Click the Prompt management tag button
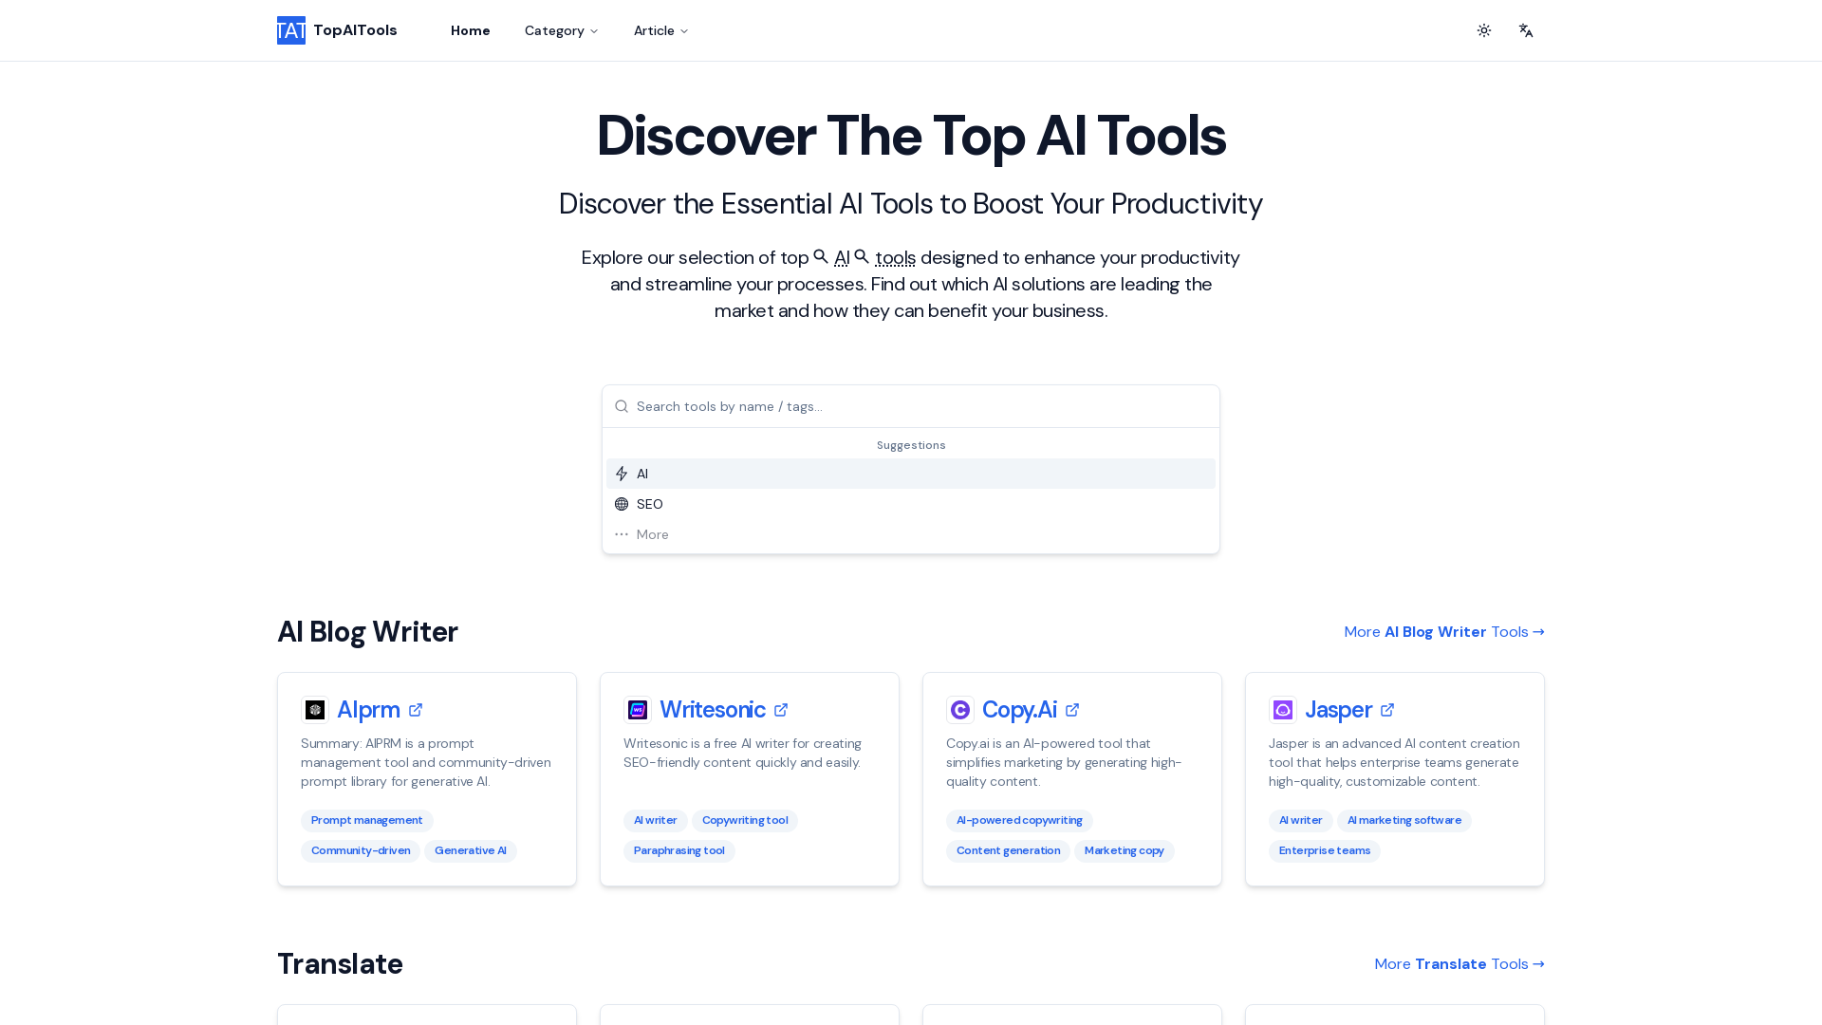1822x1025 pixels. pos(365,820)
